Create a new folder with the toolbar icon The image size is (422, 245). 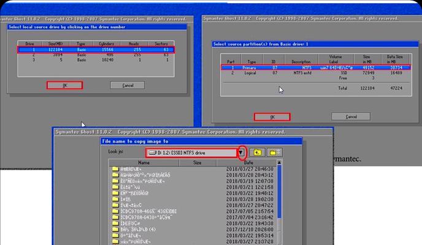point(274,153)
